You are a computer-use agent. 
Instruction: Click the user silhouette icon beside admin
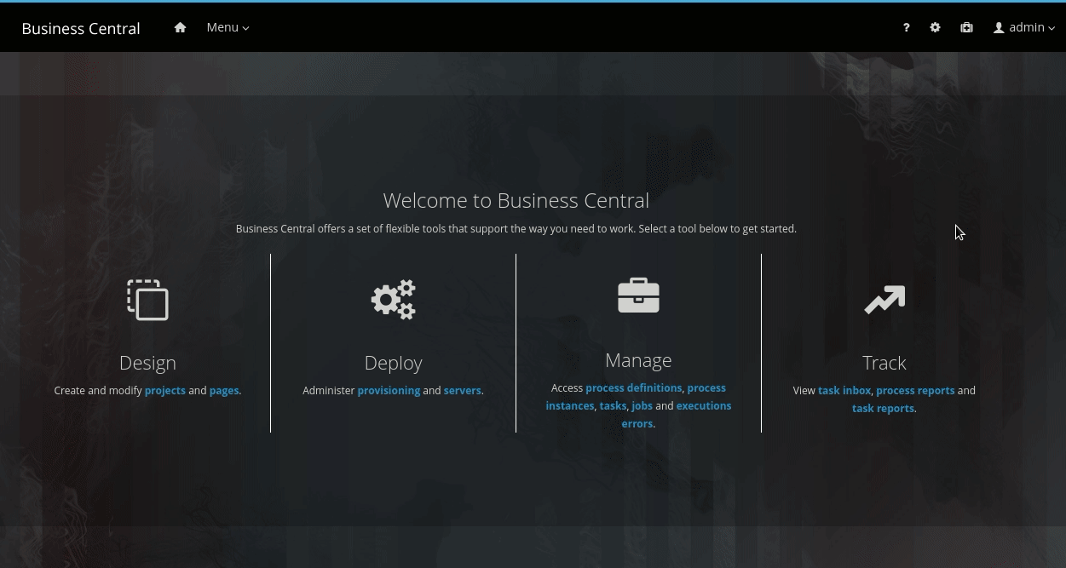coord(999,27)
